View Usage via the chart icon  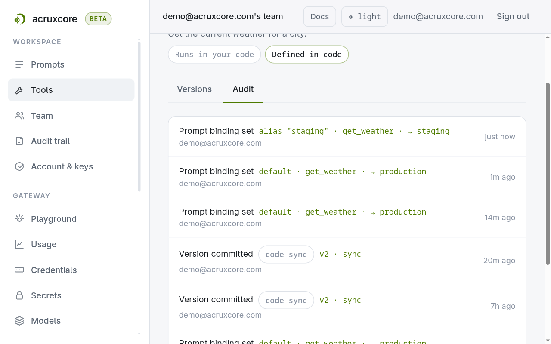[x=19, y=244]
